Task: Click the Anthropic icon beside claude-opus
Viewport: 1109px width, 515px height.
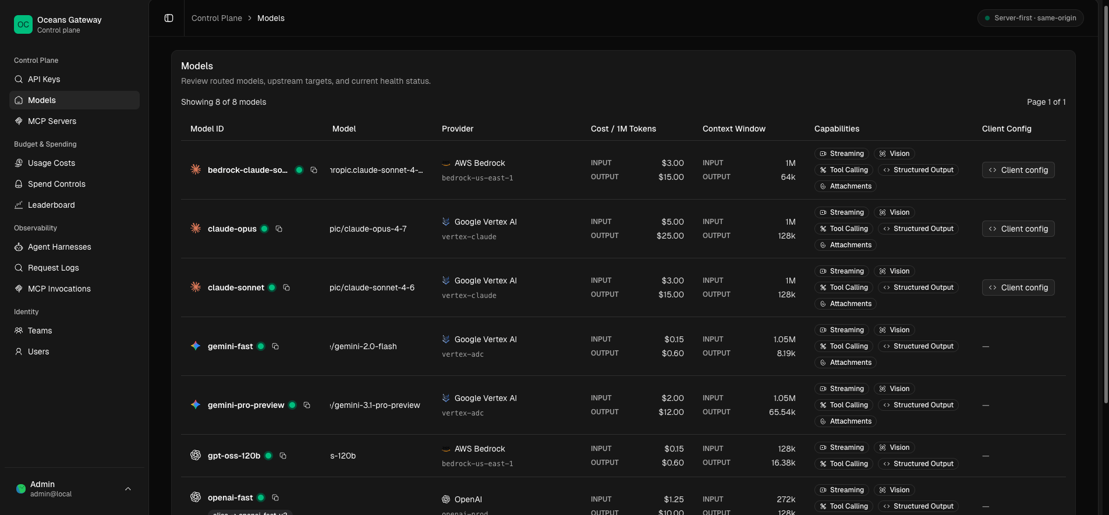Action: 196,228
